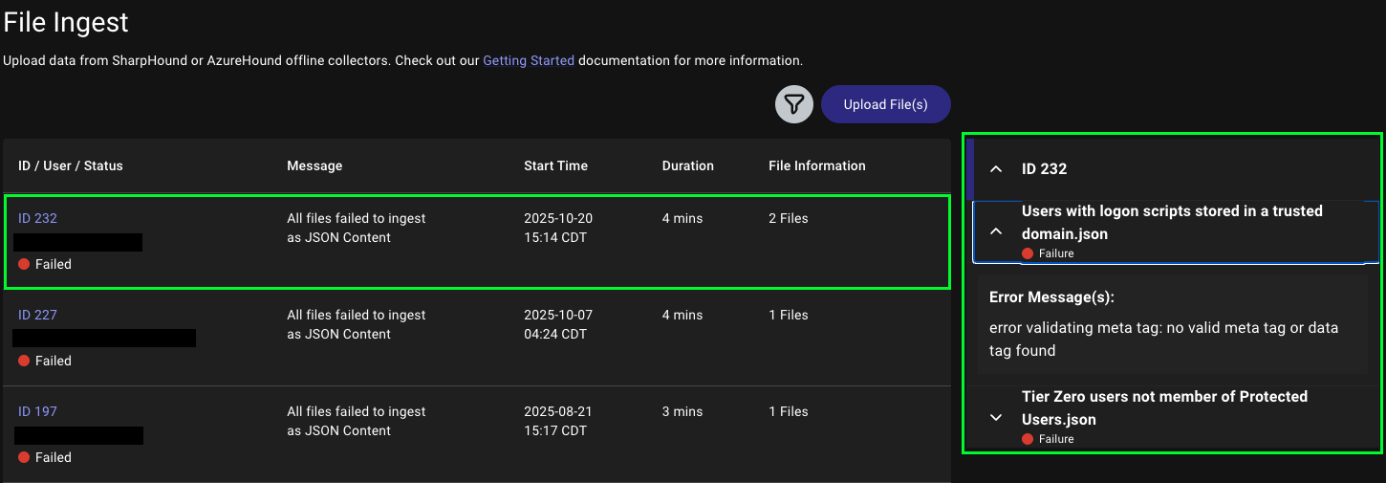The width and height of the screenshot is (1386, 483).
Task: Open the ID 227 ingest link
Action: click(x=38, y=315)
